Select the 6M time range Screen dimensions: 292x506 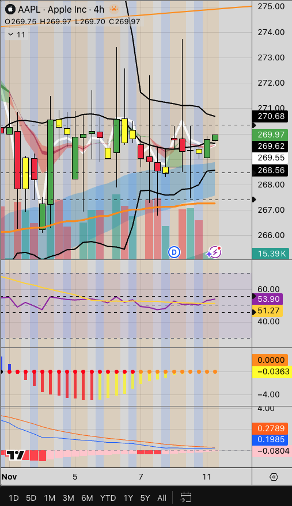(x=87, y=498)
